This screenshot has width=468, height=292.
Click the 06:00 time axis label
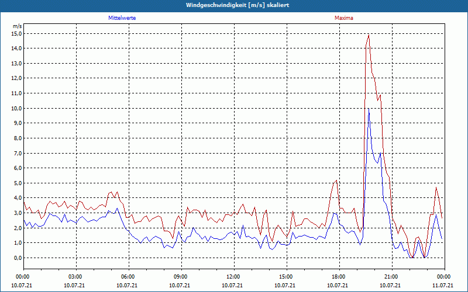(128, 277)
